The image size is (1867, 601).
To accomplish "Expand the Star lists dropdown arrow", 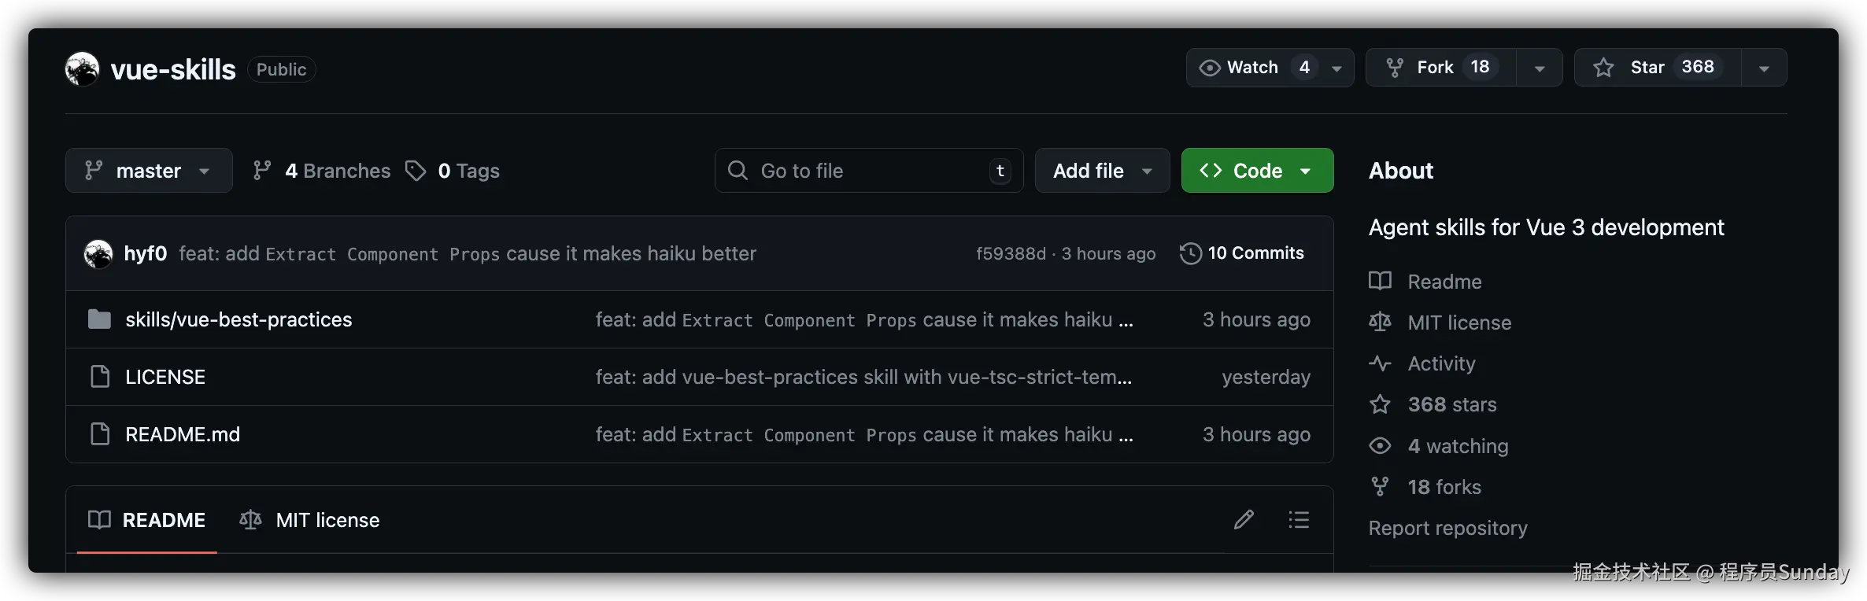I will pyautogui.click(x=1764, y=68).
